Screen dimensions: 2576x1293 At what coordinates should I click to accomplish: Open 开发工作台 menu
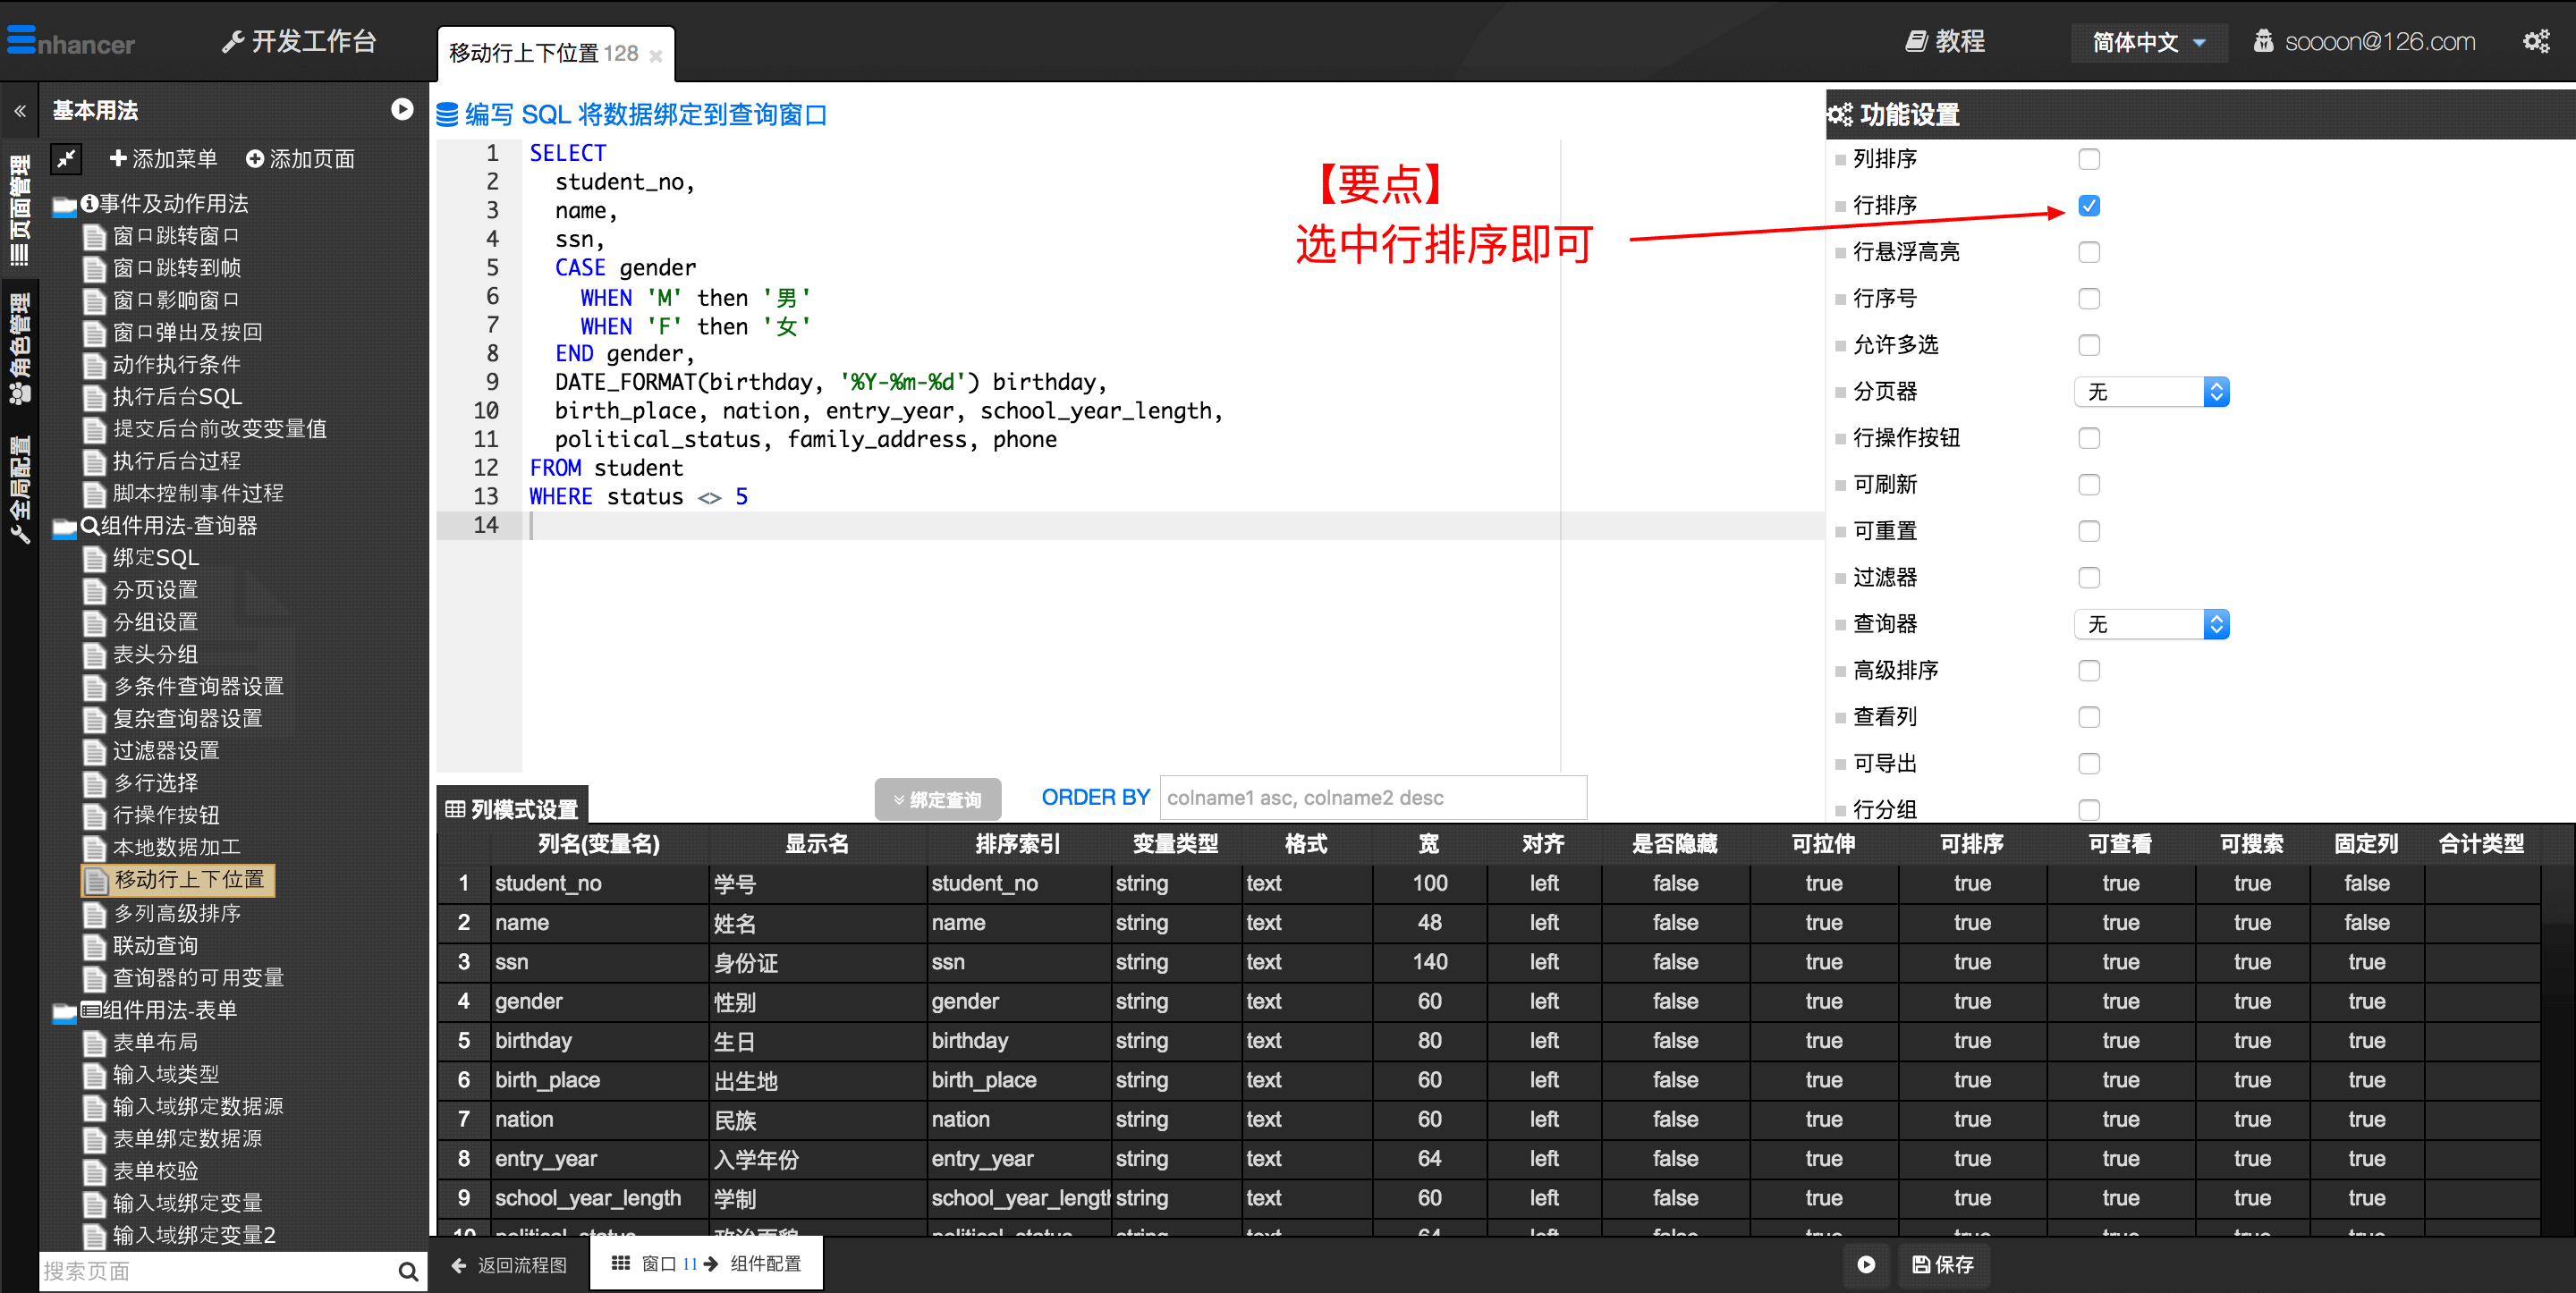(x=299, y=41)
